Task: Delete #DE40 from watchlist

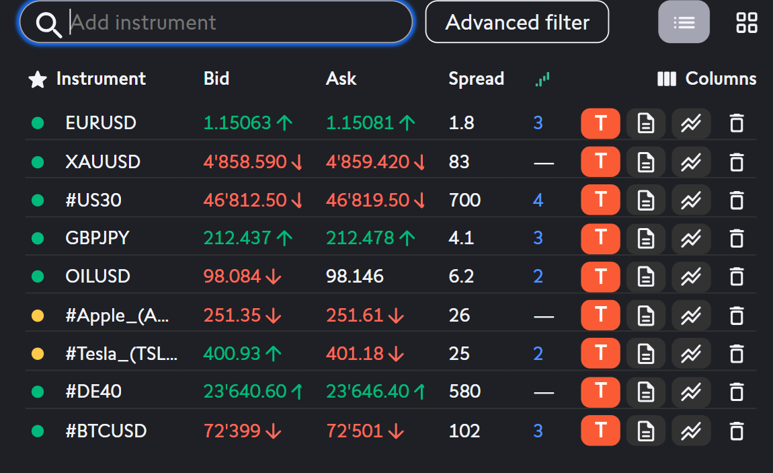Action: click(737, 392)
